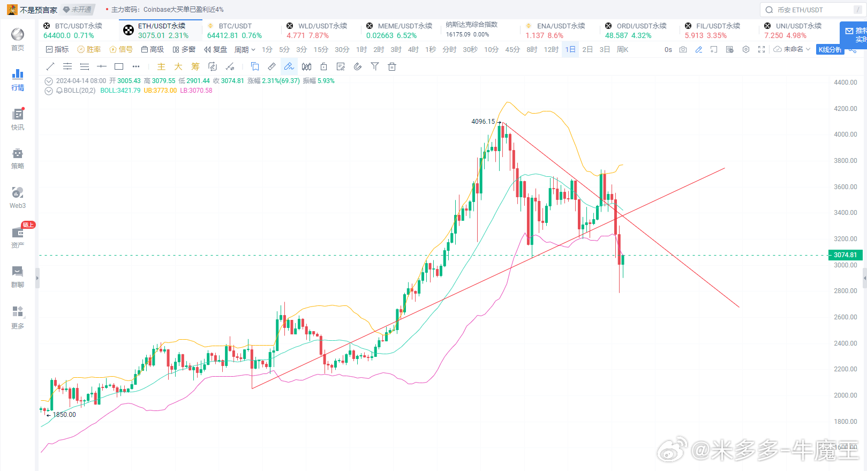867x471 pixels.
Task: Click the 胜率 win rate button
Action: click(89, 49)
